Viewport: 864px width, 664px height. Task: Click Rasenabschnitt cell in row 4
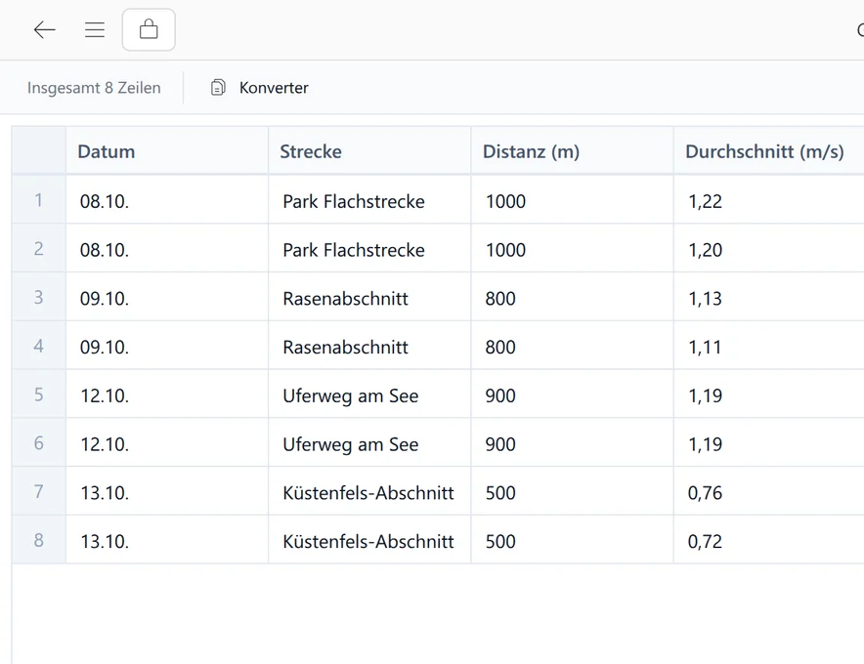coord(369,346)
